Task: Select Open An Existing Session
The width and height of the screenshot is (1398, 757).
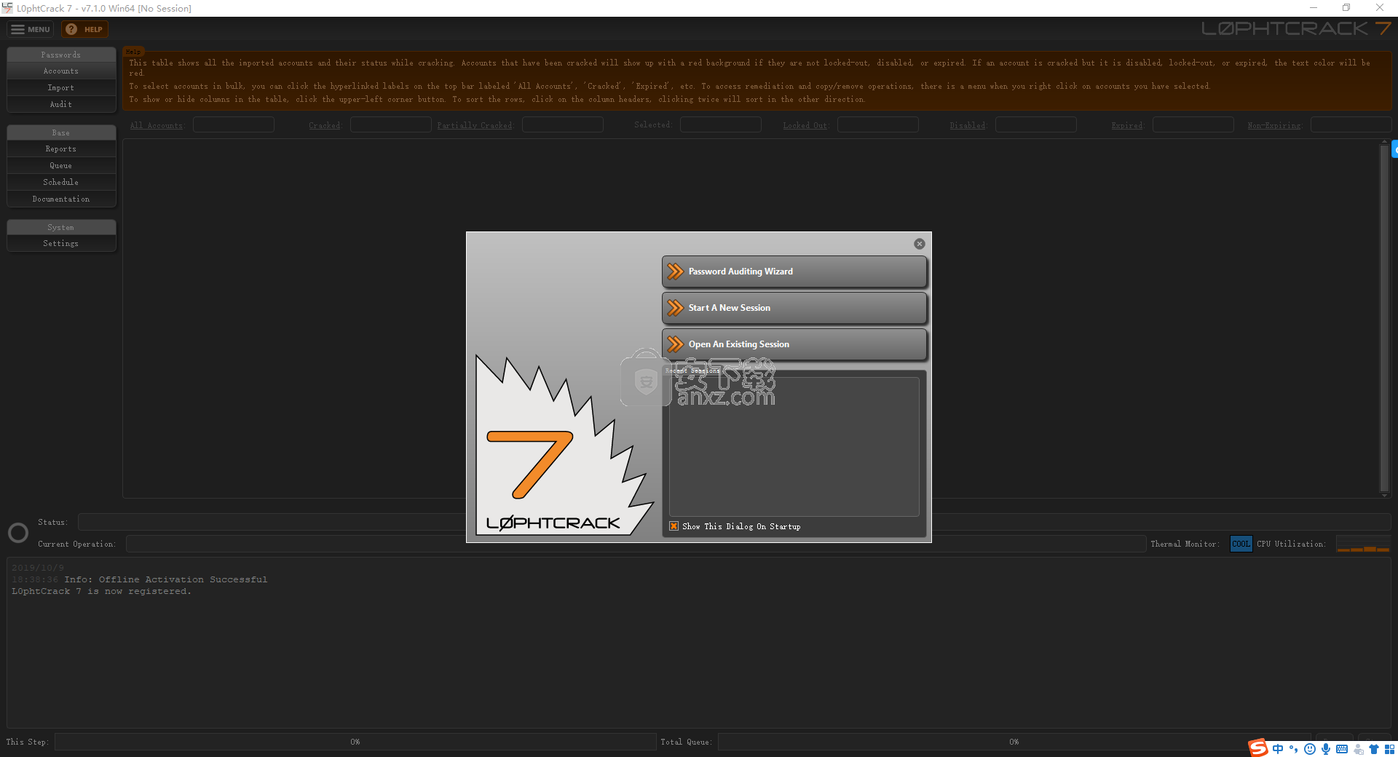Action: pyautogui.click(x=794, y=344)
